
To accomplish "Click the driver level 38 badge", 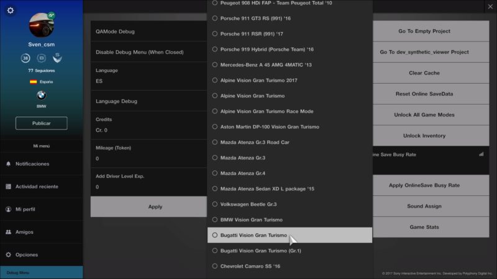I will (x=25, y=58).
